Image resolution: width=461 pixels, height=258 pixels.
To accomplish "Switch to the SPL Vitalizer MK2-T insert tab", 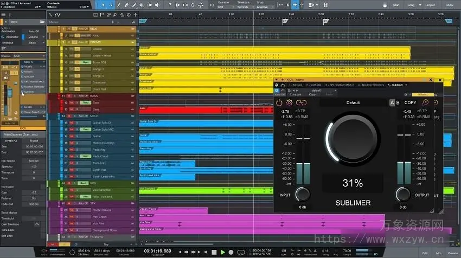I will pos(340,85).
